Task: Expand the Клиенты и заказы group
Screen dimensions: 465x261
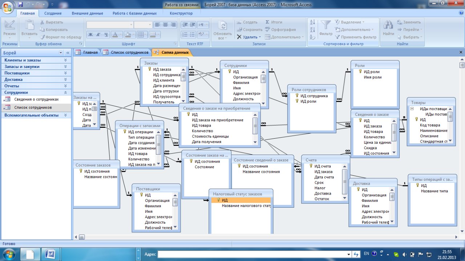Action: [x=36, y=60]
